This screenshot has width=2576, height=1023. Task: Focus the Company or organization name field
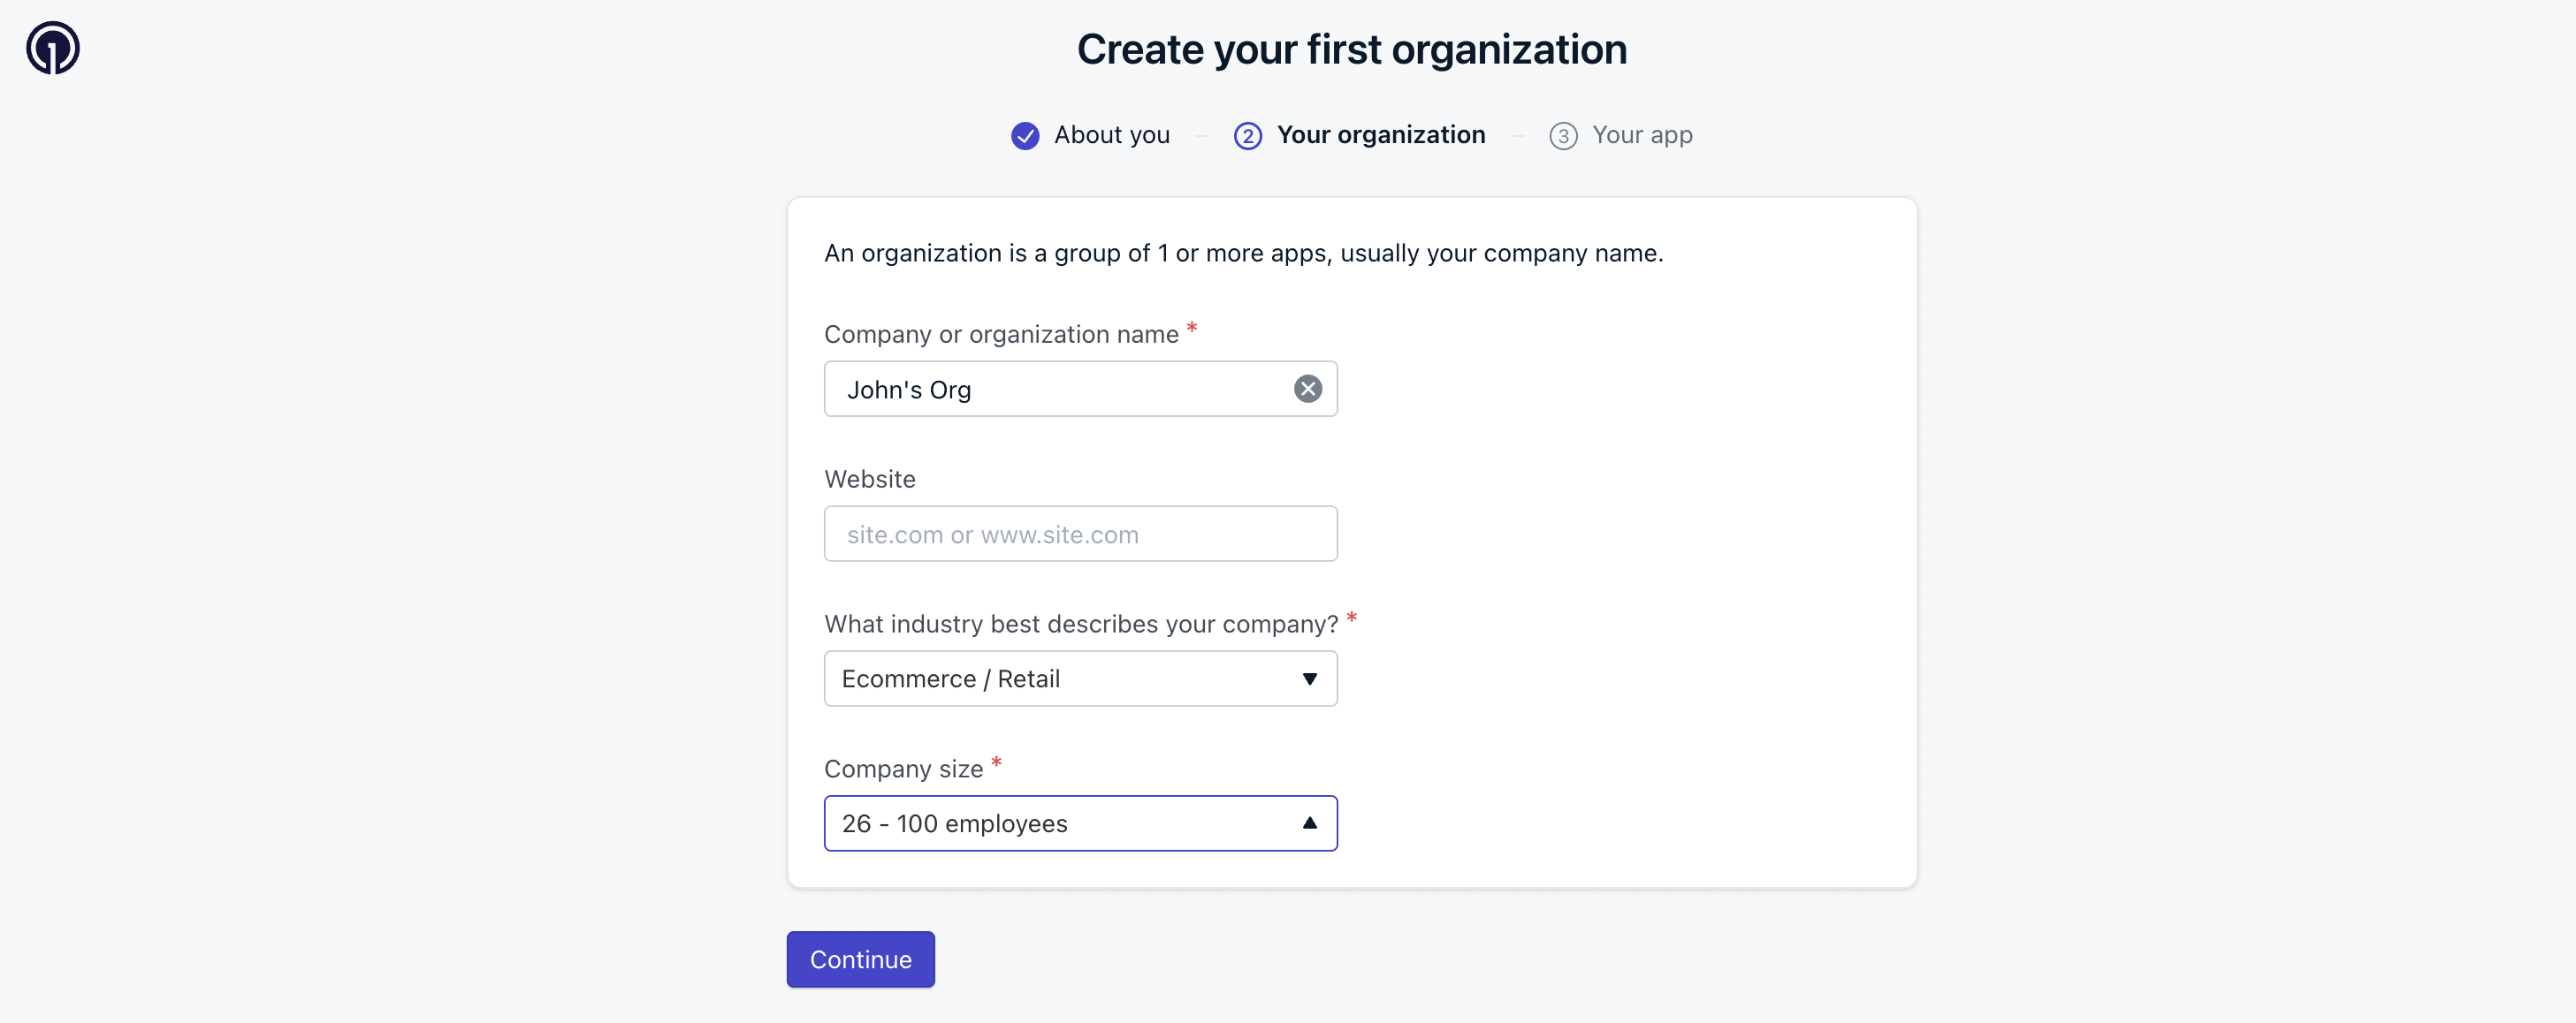[x=1060, y=390]
